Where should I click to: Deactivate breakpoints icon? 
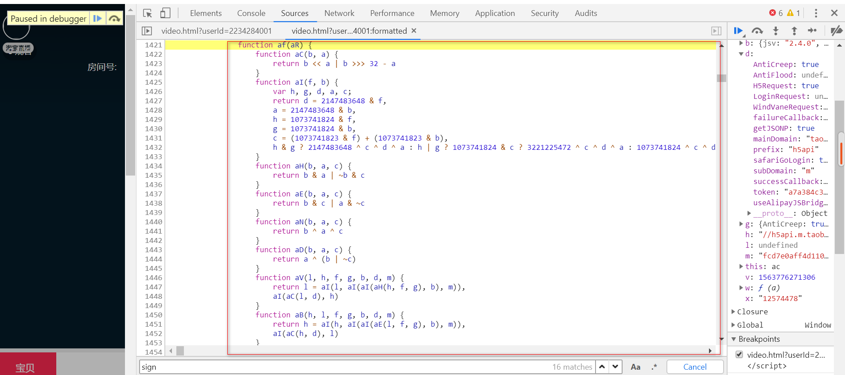tap(836, 31)
